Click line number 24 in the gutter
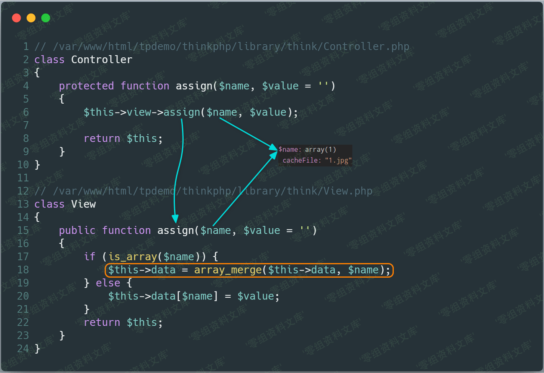 click(23, 349)
